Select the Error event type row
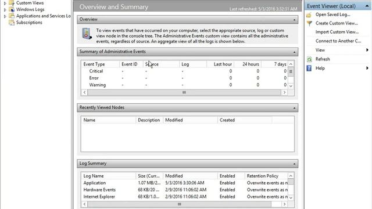This screenshot has height=209, width=372. point(184,78)
